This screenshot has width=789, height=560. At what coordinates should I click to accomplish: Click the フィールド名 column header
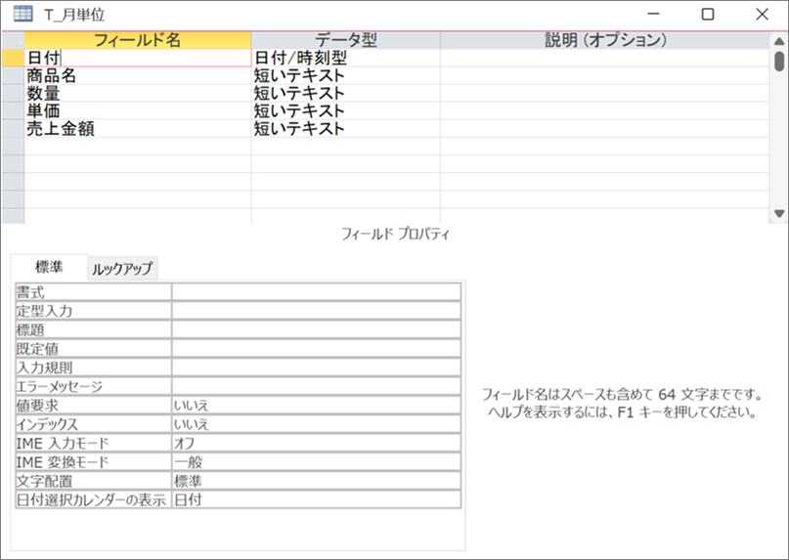tap(138, 40)
